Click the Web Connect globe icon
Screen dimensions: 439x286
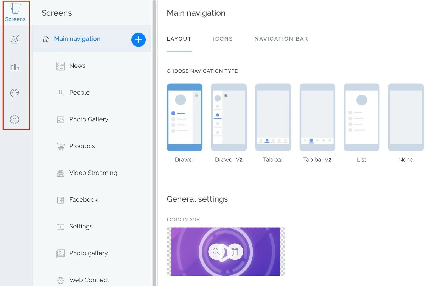point(60,280)
